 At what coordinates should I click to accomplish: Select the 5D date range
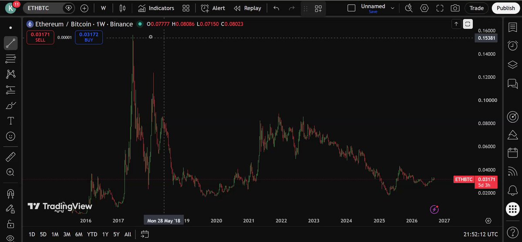(43, 234)
